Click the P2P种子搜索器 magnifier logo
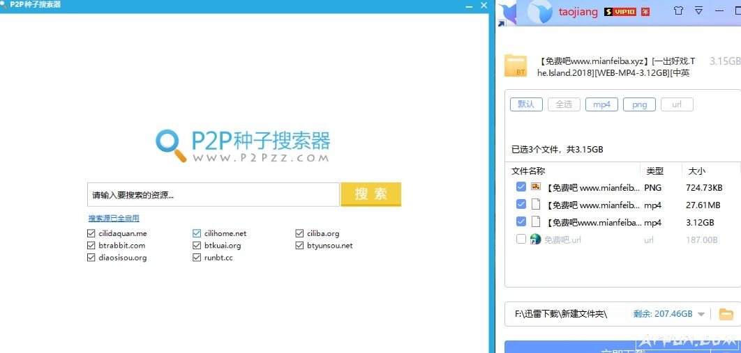741x353 pixels. tap(171, 146)
